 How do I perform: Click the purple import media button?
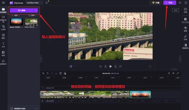(22, 11)
